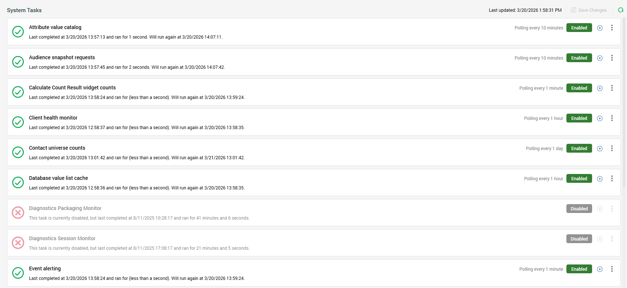The width and height of the screenshot is (627, 288).
Task: Click red X status icon of Diagnostics Packaging Monitor
Action: (18, 213)
